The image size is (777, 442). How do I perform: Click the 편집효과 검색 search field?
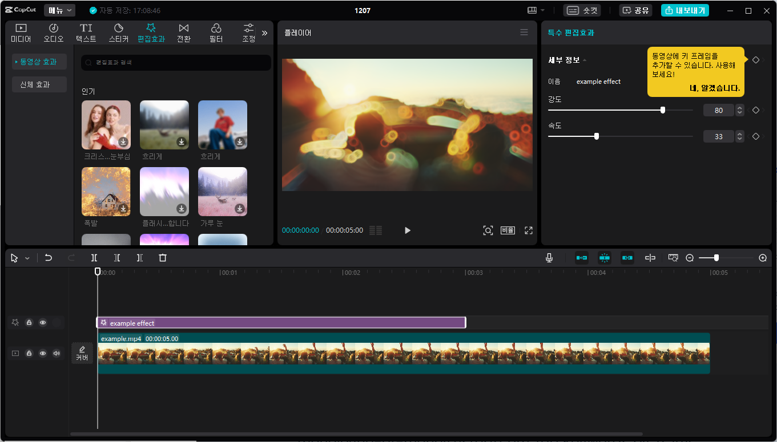click(x=176, y=63)
